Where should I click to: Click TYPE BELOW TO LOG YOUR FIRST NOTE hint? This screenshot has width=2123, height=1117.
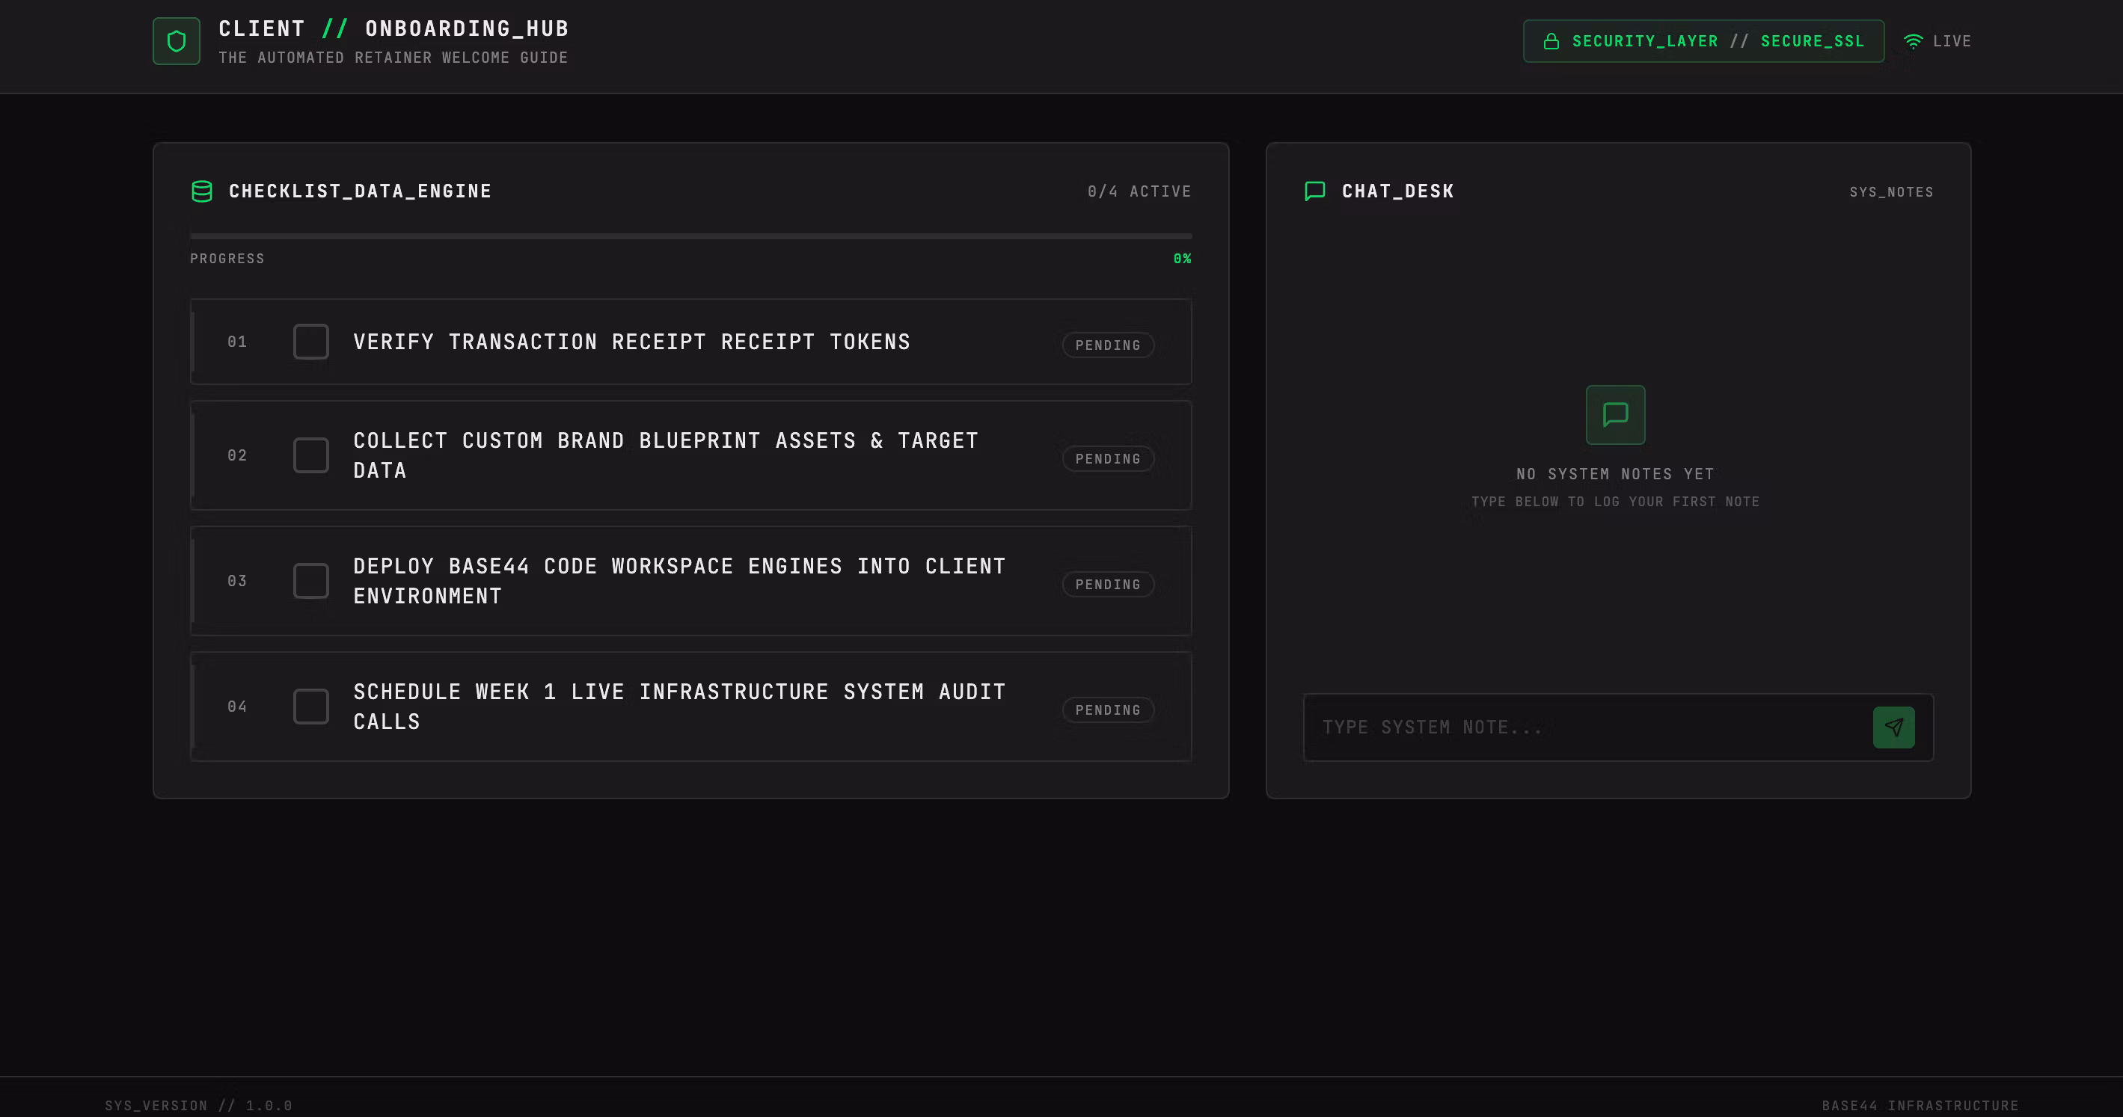point(1615,502)
